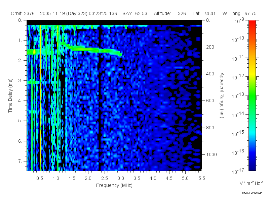Click the 2.0 tick label on Frequency axis
269x201 pixels.
[88, 178]
